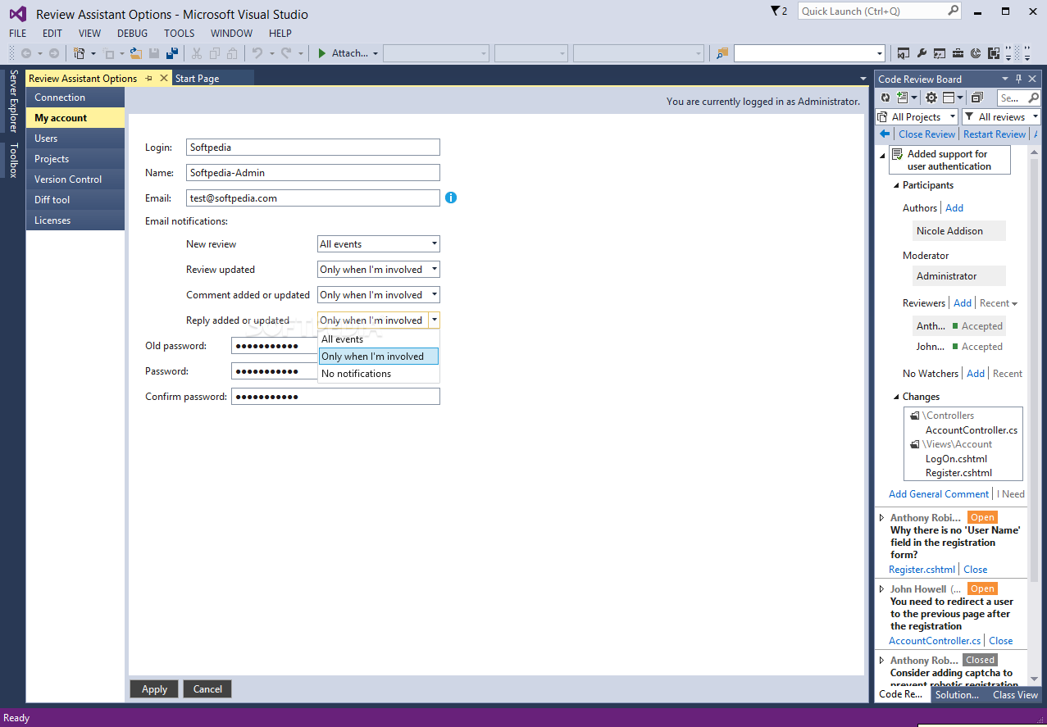
Task: Select 'All events' in open dropdown list
Action: coord(379,339)
